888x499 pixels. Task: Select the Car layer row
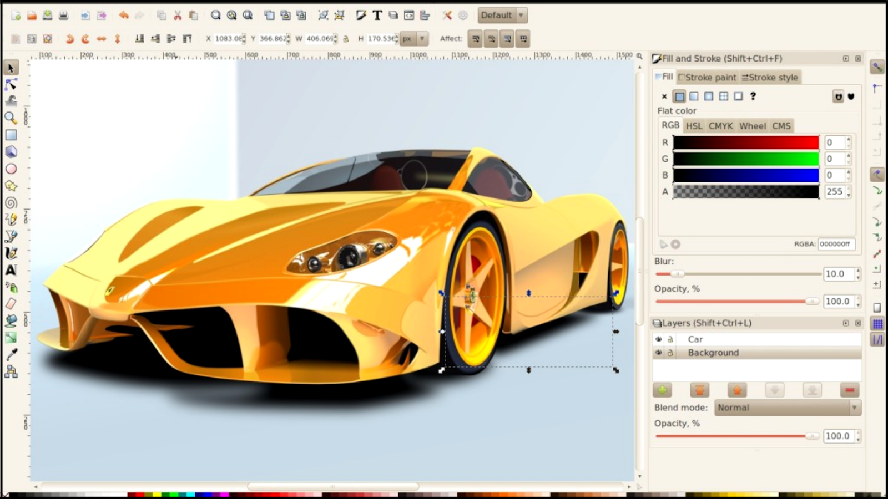758,339
